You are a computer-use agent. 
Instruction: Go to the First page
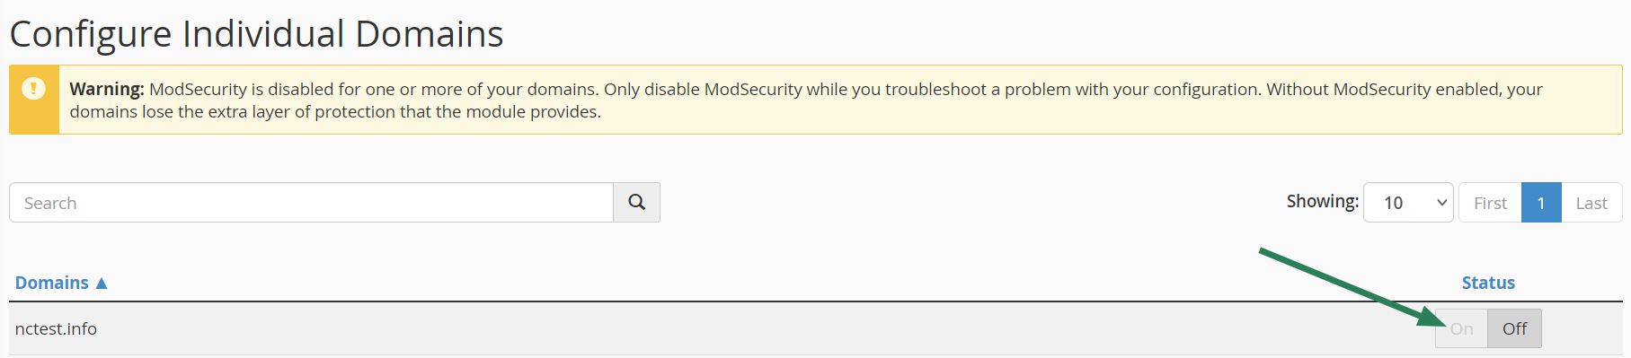click(x=1490, y=203)
